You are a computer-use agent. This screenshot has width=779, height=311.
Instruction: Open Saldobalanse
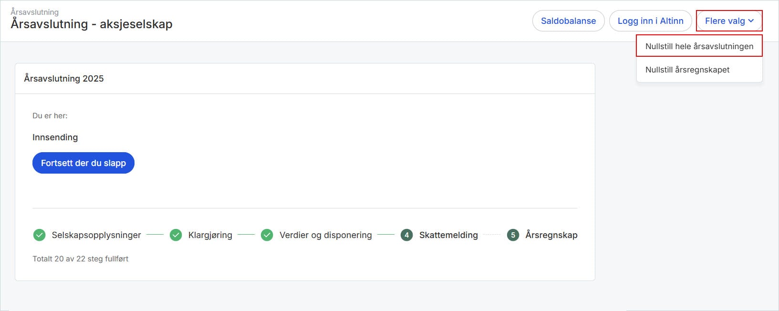tap(568, 21)
